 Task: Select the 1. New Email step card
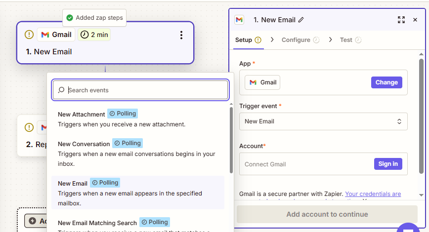click(x=105, y=43)
